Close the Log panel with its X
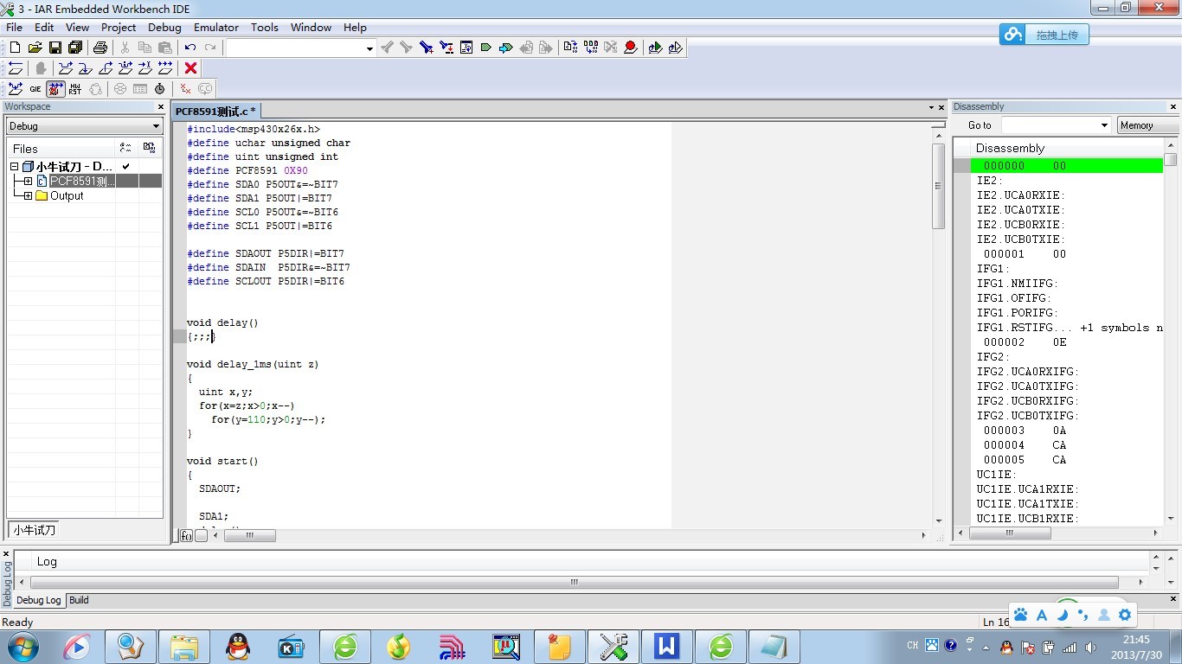The height and width of the screenshot is (664, 1182). (x=6, y=553)
